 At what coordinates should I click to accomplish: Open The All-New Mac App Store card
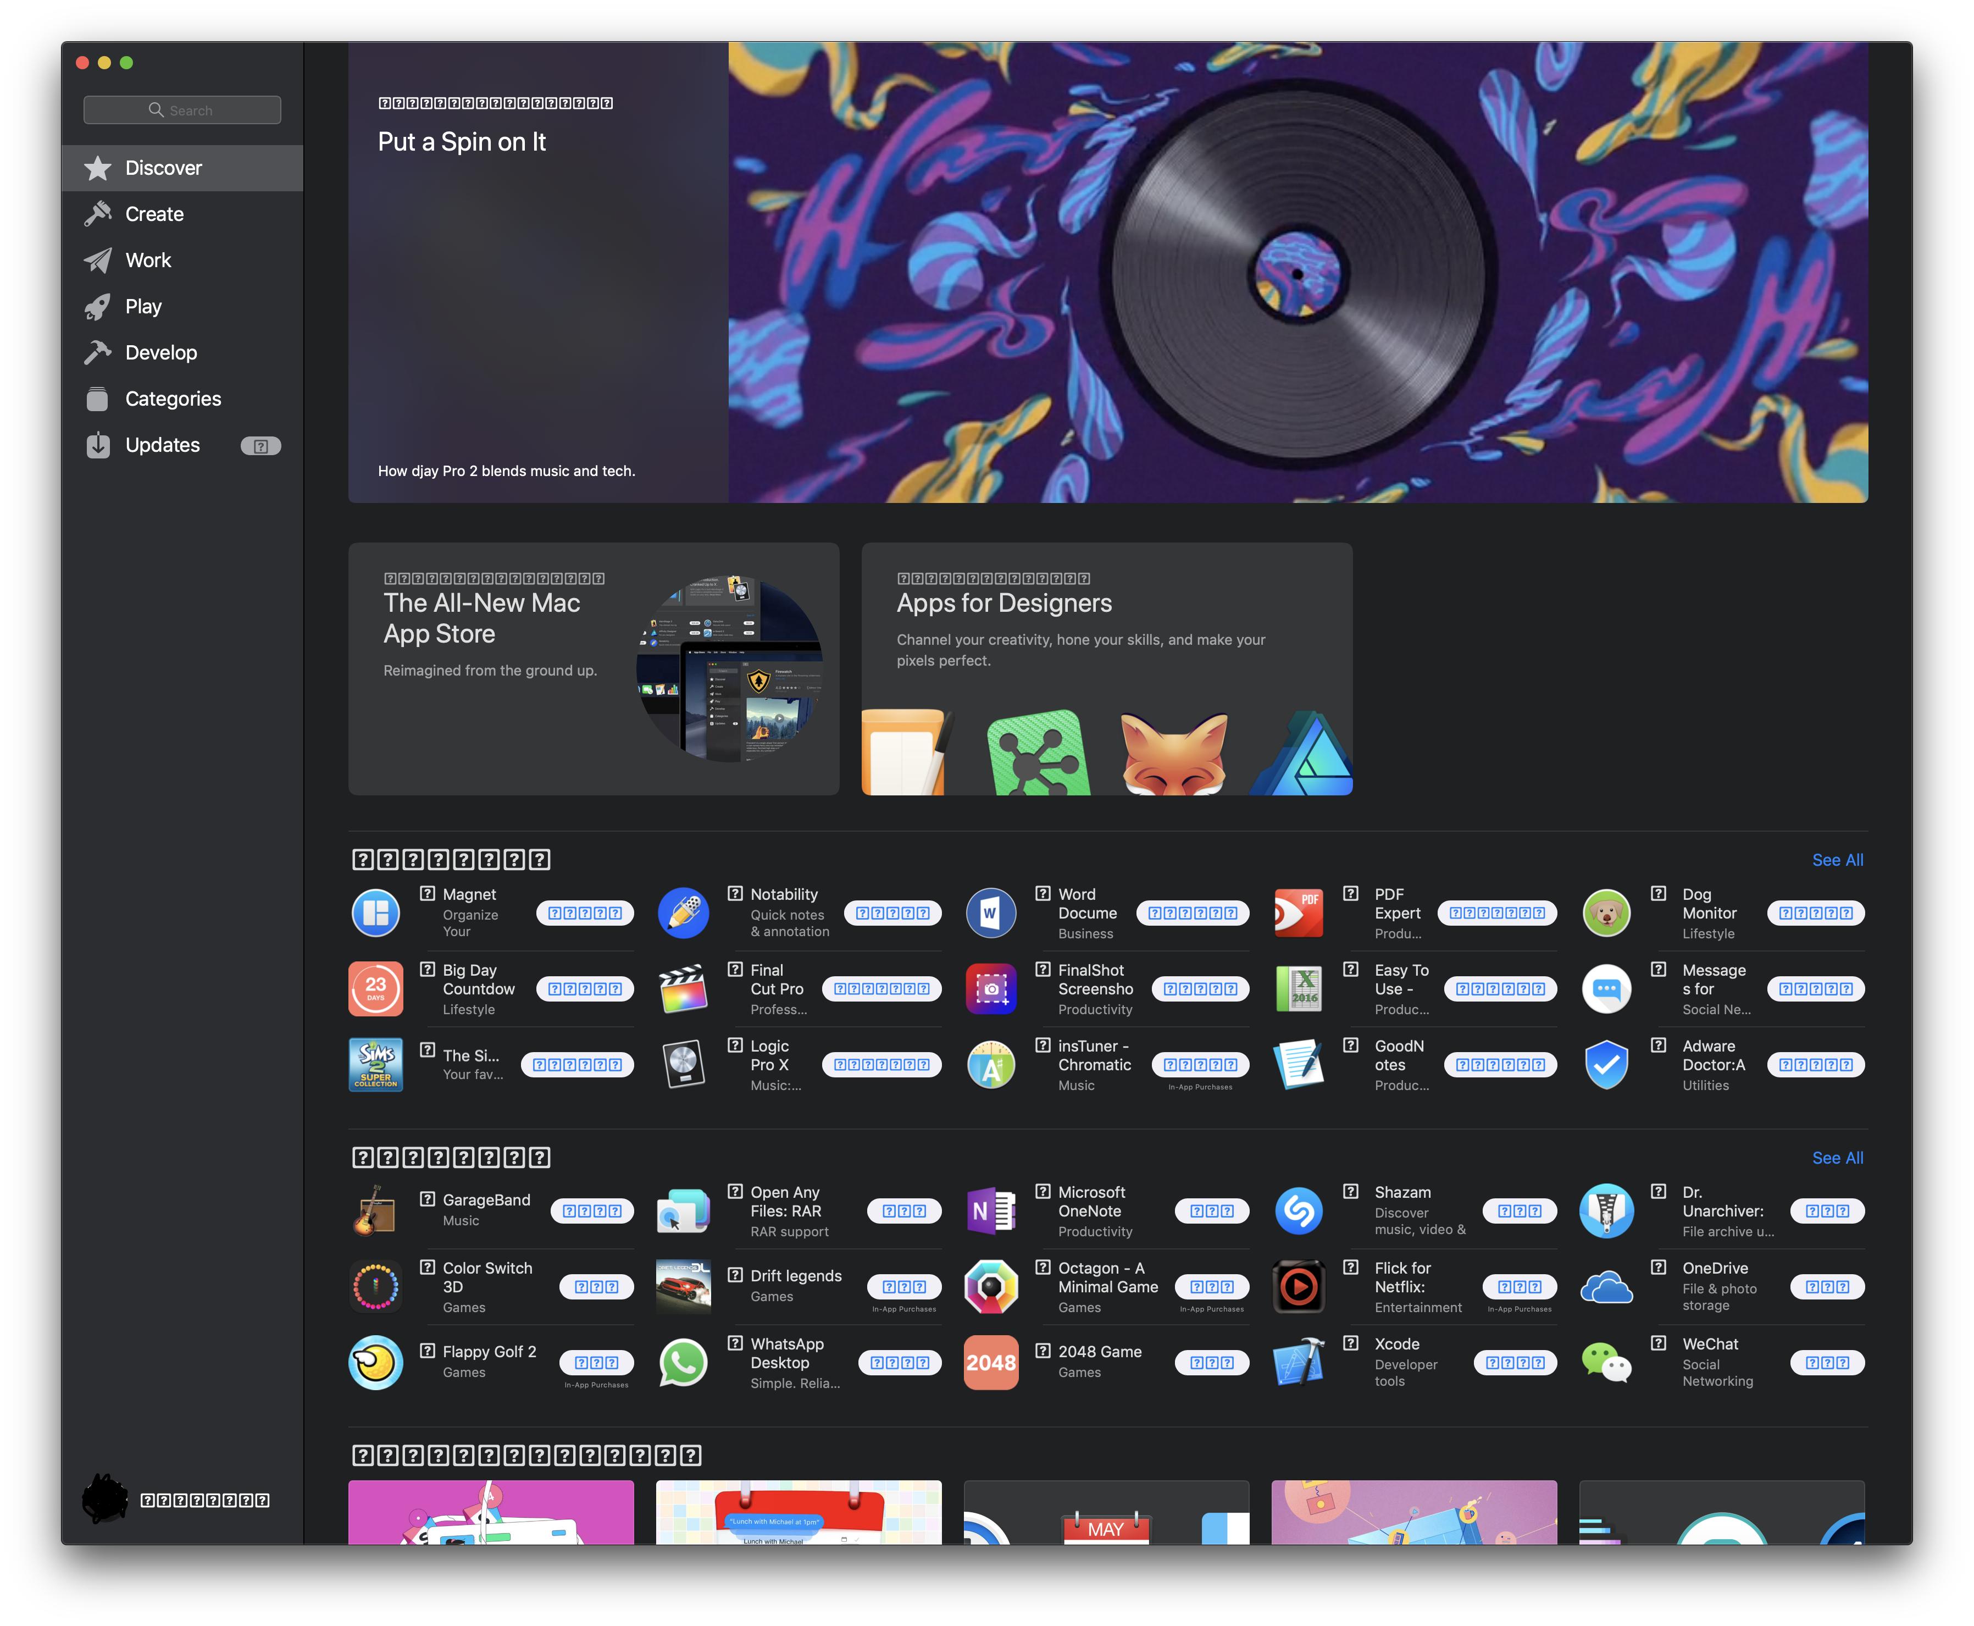click(594, 669)
